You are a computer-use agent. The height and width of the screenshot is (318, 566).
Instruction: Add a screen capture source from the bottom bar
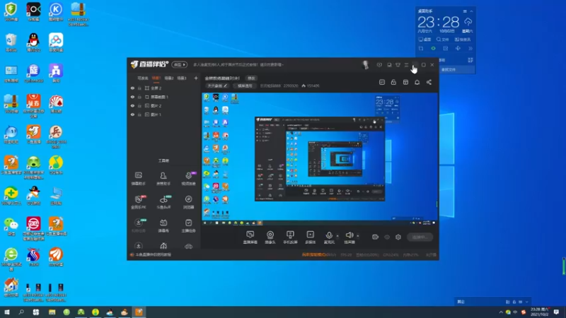tap(250, 237)
